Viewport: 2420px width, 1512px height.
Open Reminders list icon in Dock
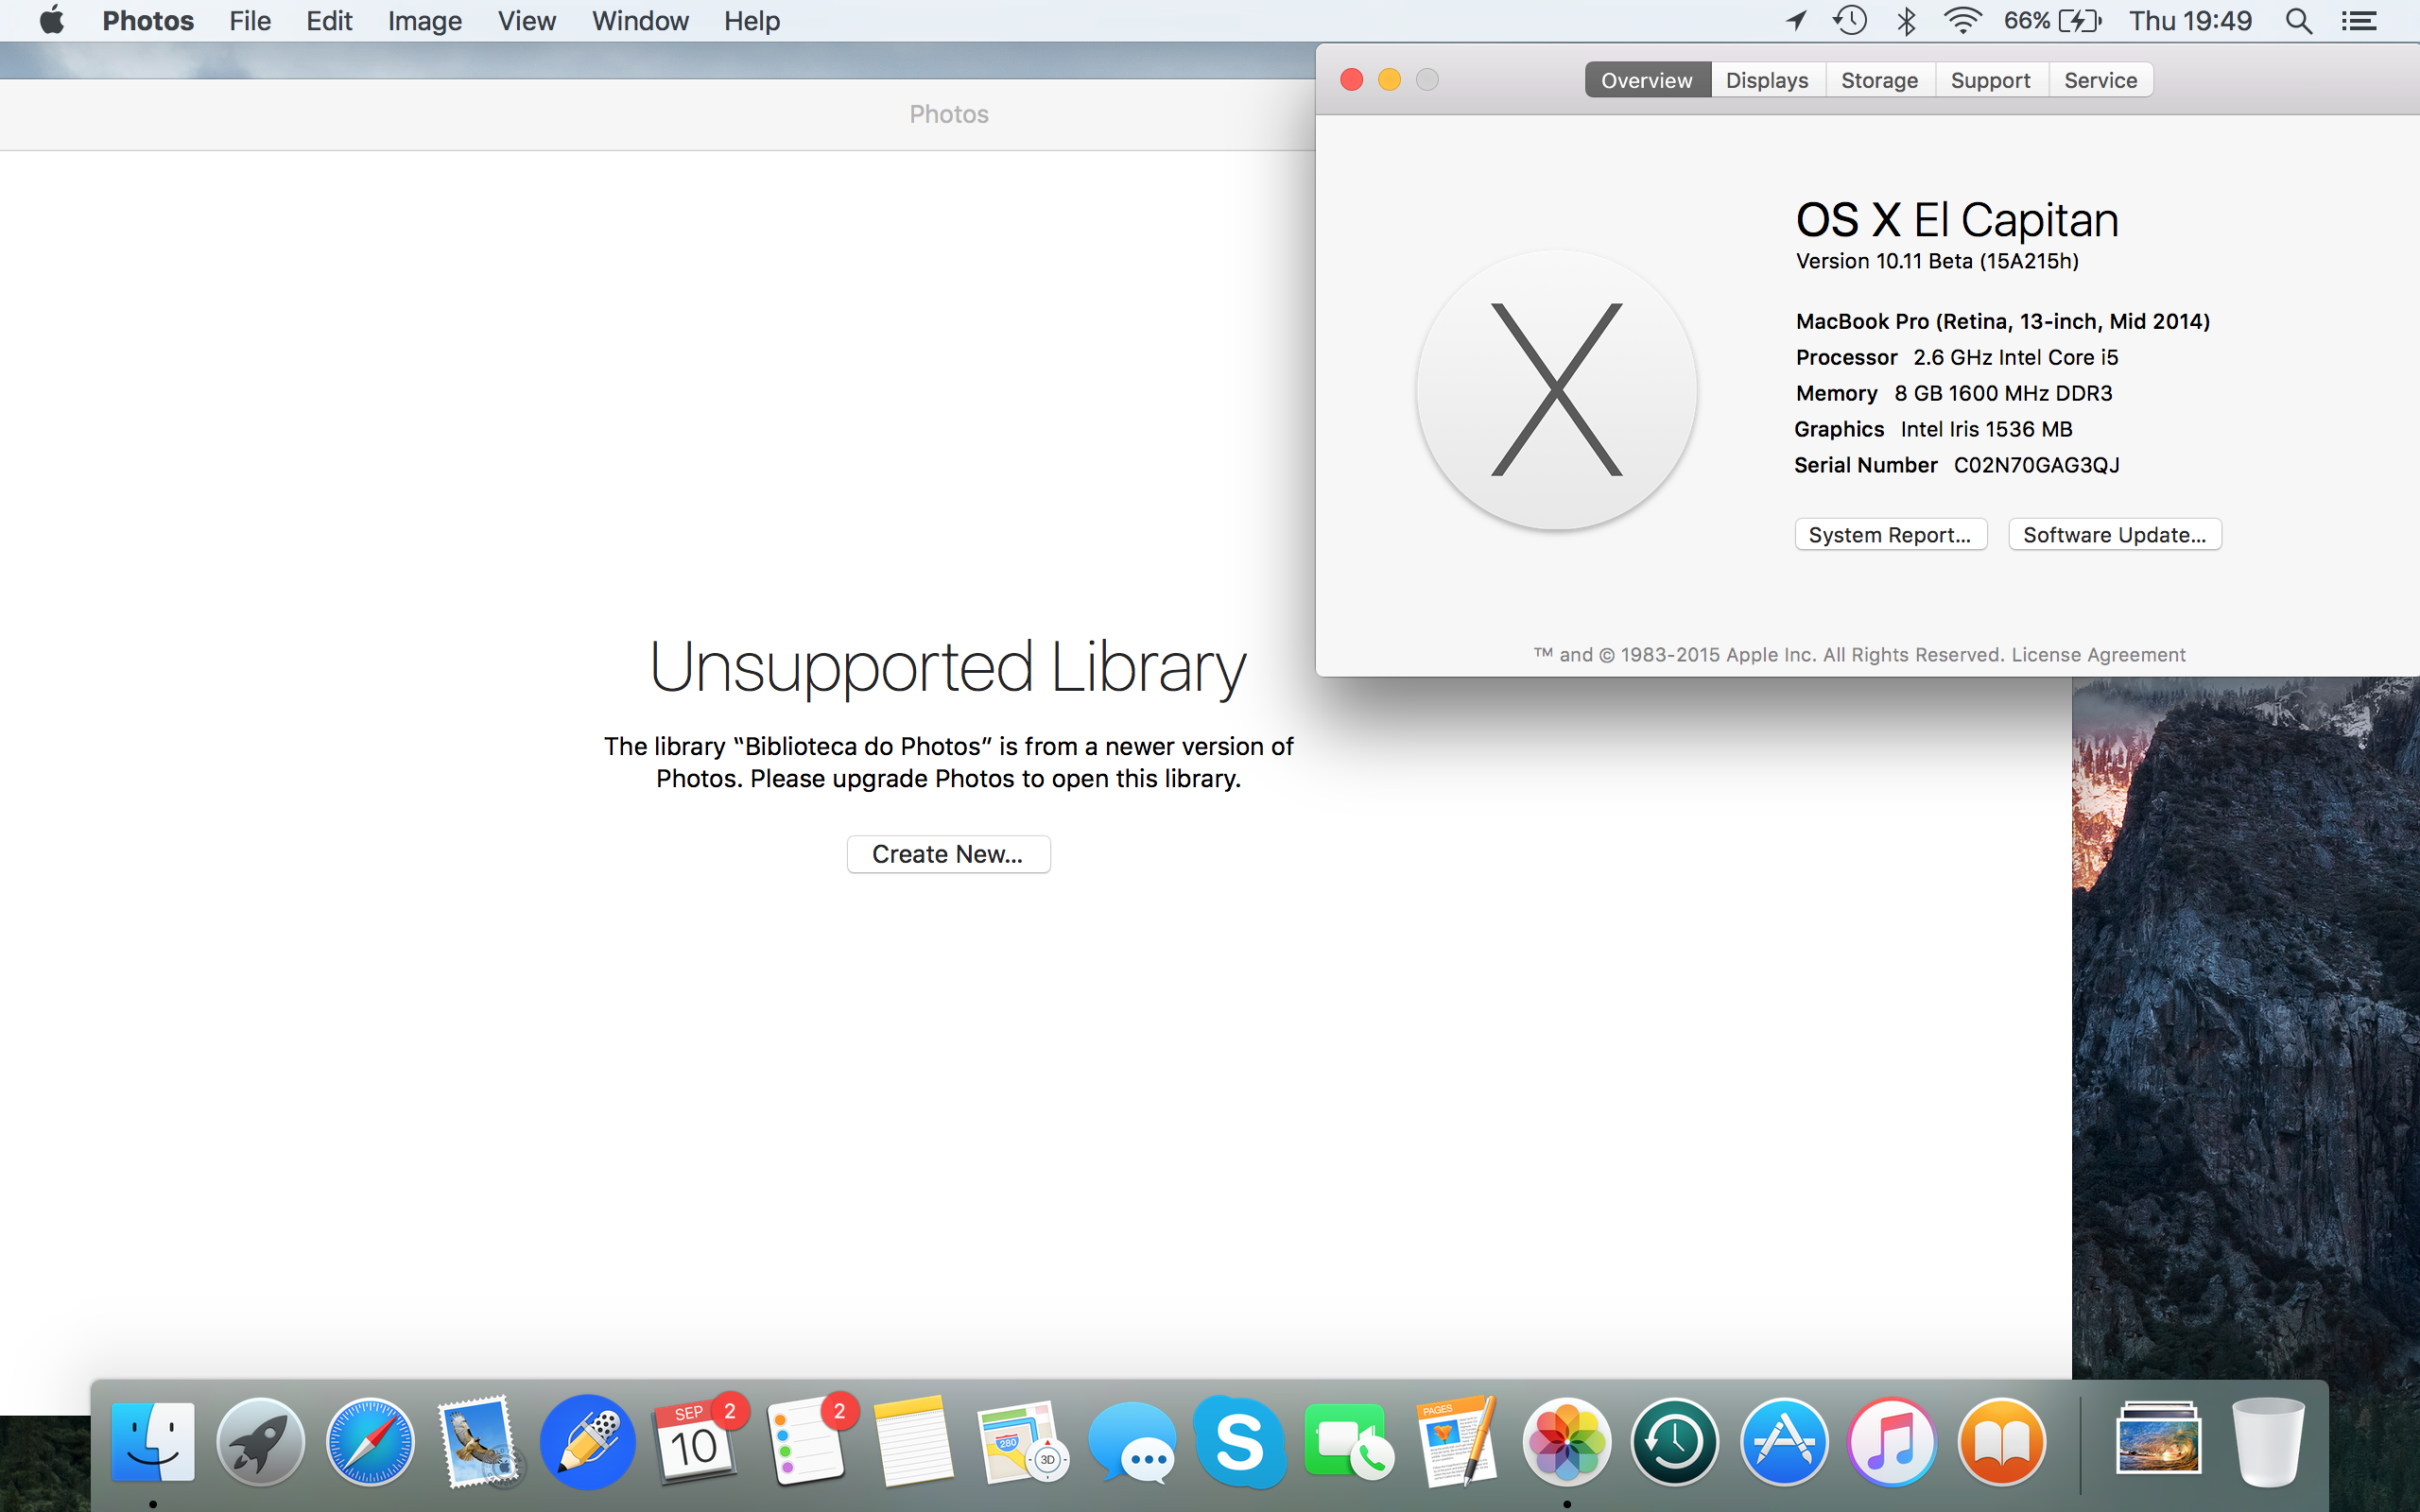pyautogui.click(x=806, y=1442)
